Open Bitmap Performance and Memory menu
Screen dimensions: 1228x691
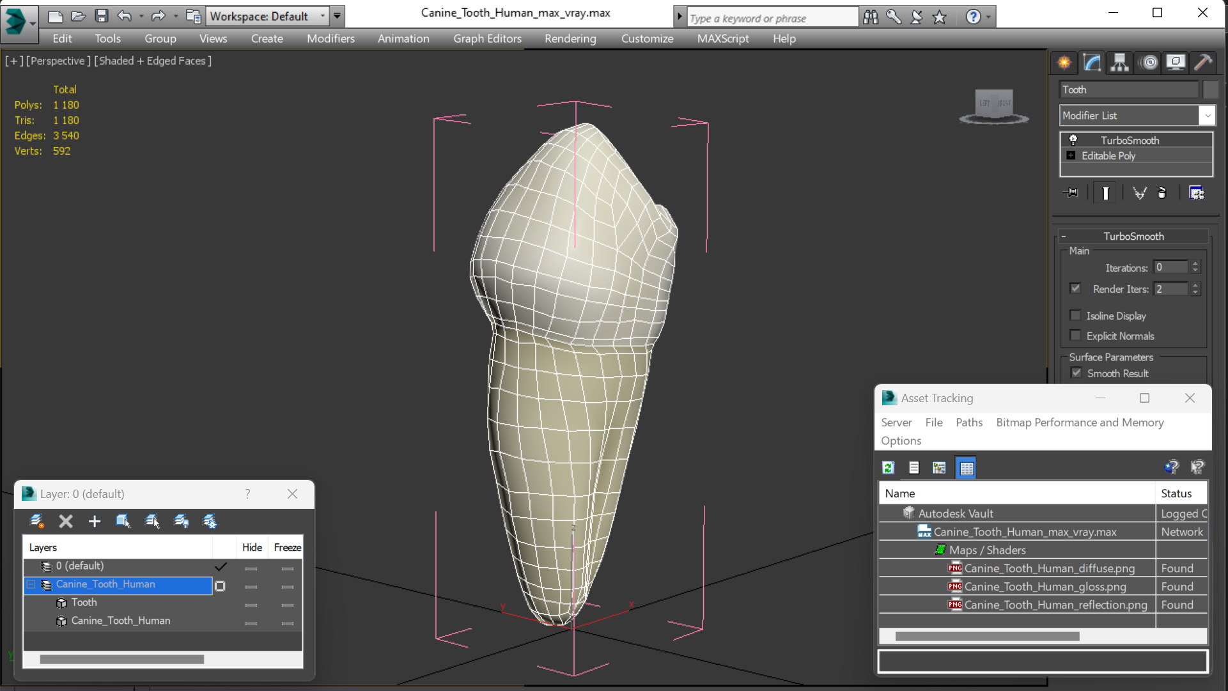[1080, 423]
